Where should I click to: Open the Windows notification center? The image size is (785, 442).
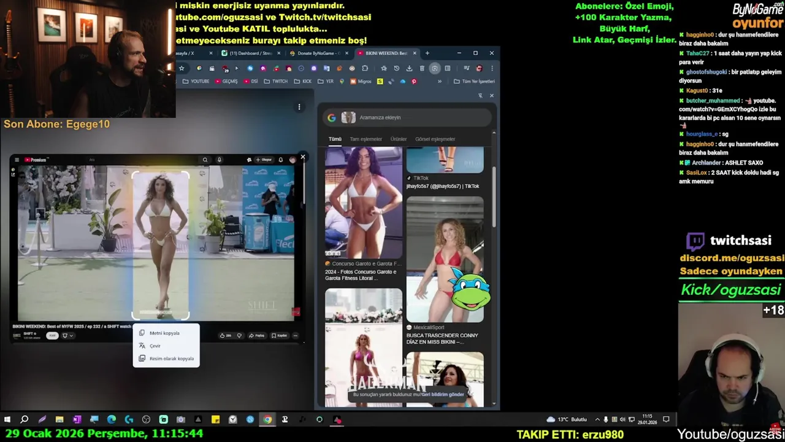666,419
